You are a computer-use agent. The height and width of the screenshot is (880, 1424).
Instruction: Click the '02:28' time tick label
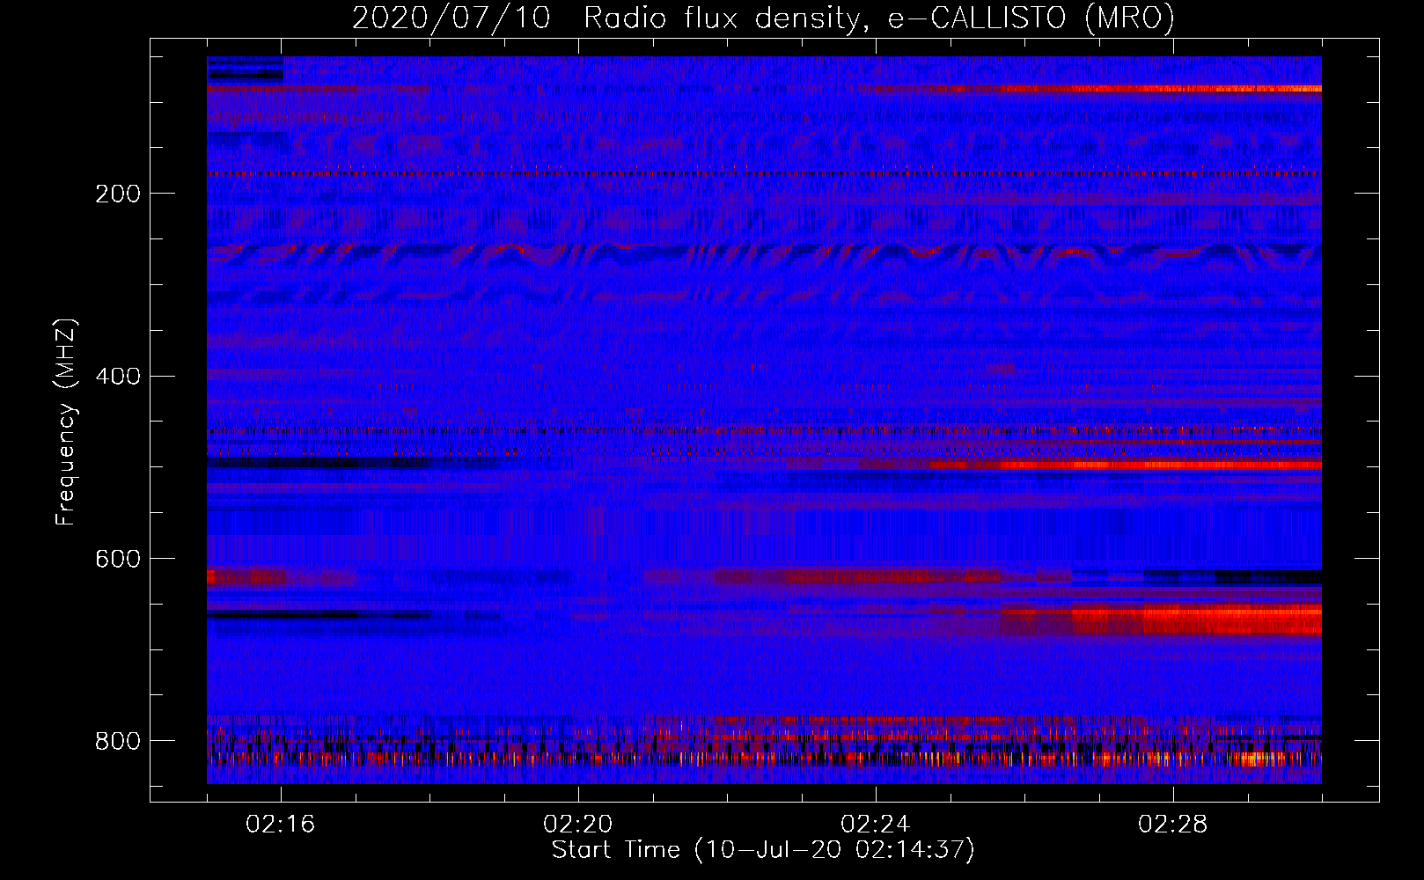(x=1173, y=825)
